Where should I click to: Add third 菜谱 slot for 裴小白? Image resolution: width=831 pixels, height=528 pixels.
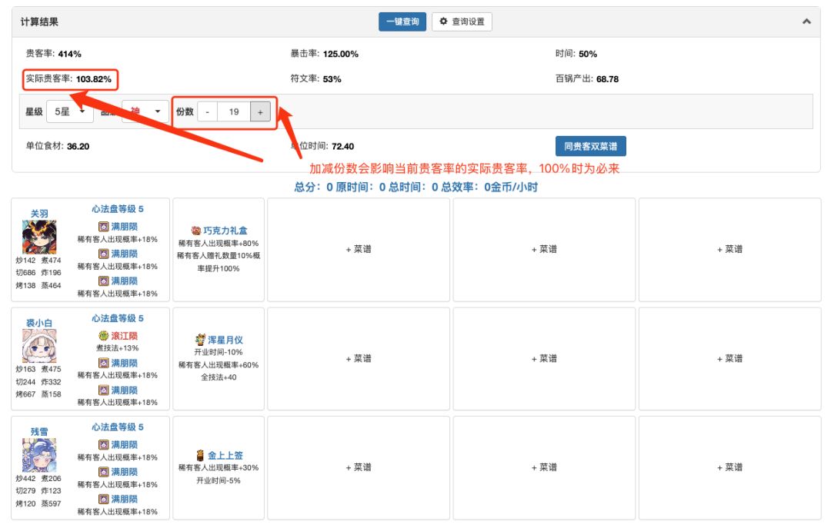(x=729, y=358)
